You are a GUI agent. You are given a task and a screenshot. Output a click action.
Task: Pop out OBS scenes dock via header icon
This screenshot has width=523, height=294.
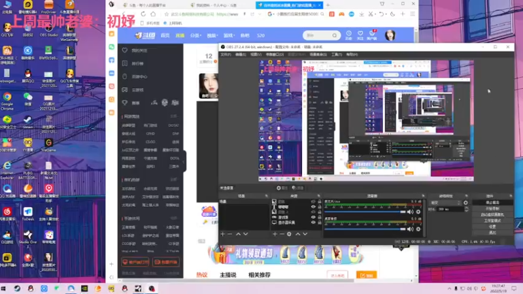point(266,196)
